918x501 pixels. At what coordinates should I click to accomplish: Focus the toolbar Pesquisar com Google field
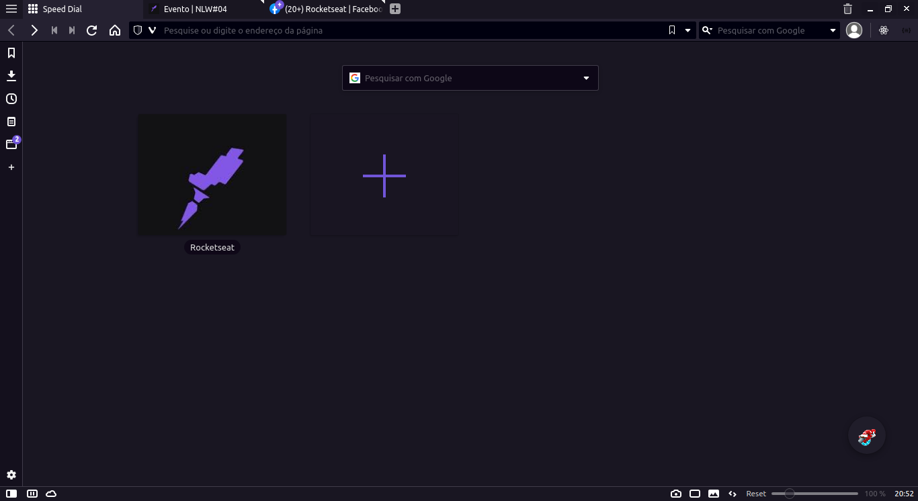(771, 30)
